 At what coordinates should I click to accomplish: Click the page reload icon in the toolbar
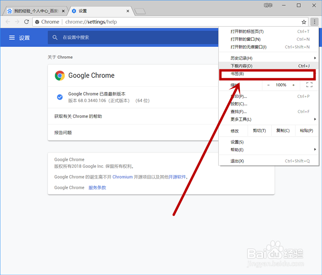[26, 22]
